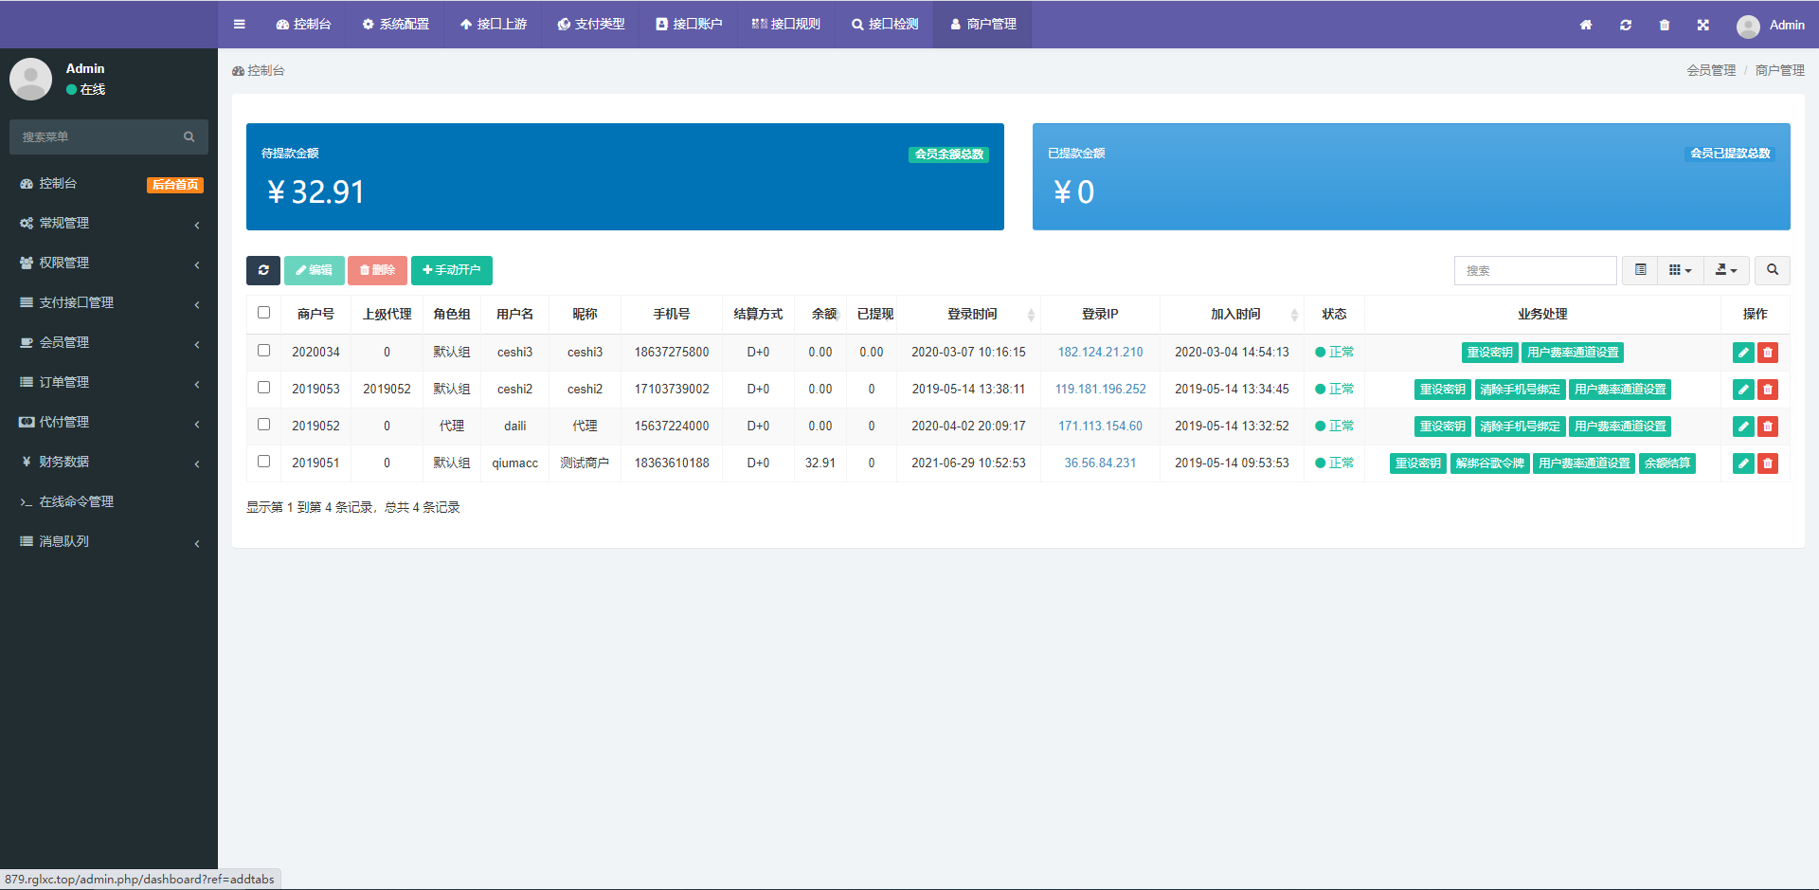Select the refresh icon above the merchant table
The width and height of the screenshot is (1819, 890).
[263, 270]
